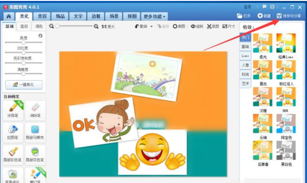Image resolution: width=307 pixels, height=183 pixels.
Task: Select the 人像 effects category
Action: pos(245,65)
